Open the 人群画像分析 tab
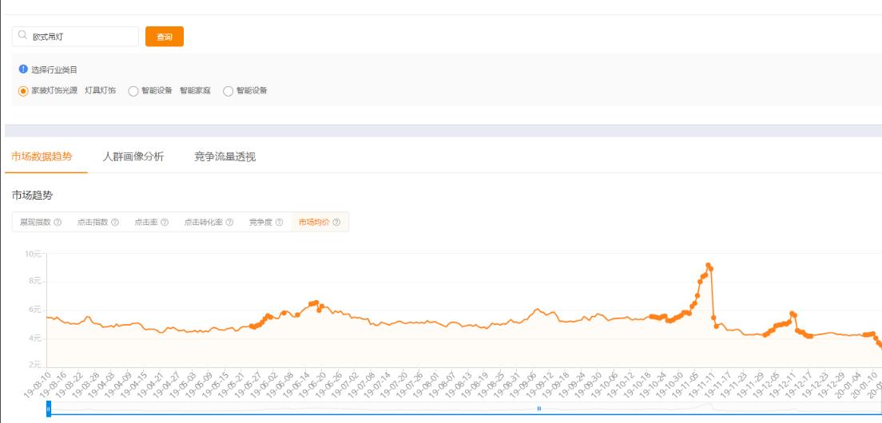The height and width of the screenshot is (423, 882). tap(133, 156)
